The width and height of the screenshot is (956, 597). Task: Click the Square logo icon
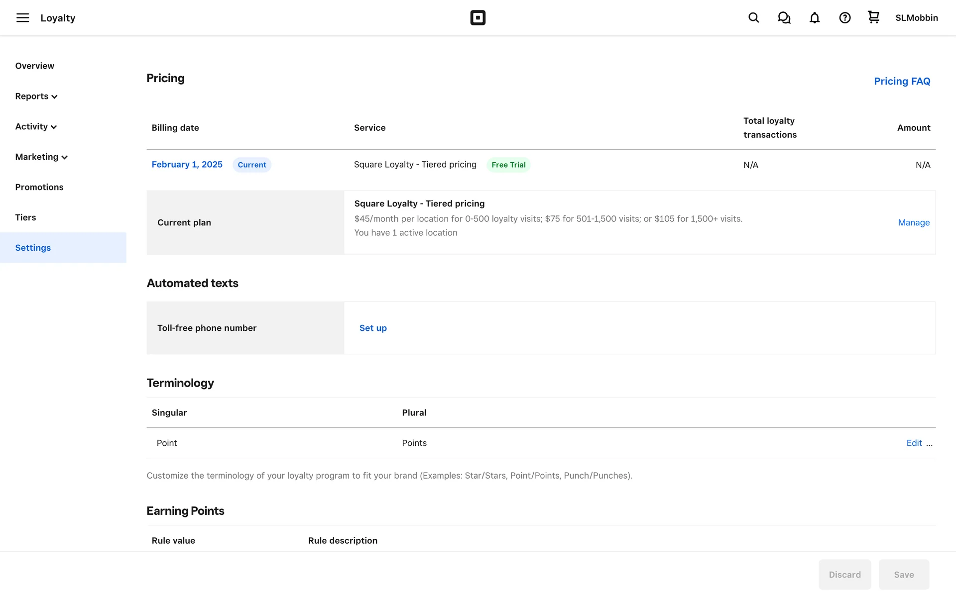point(478,18)
